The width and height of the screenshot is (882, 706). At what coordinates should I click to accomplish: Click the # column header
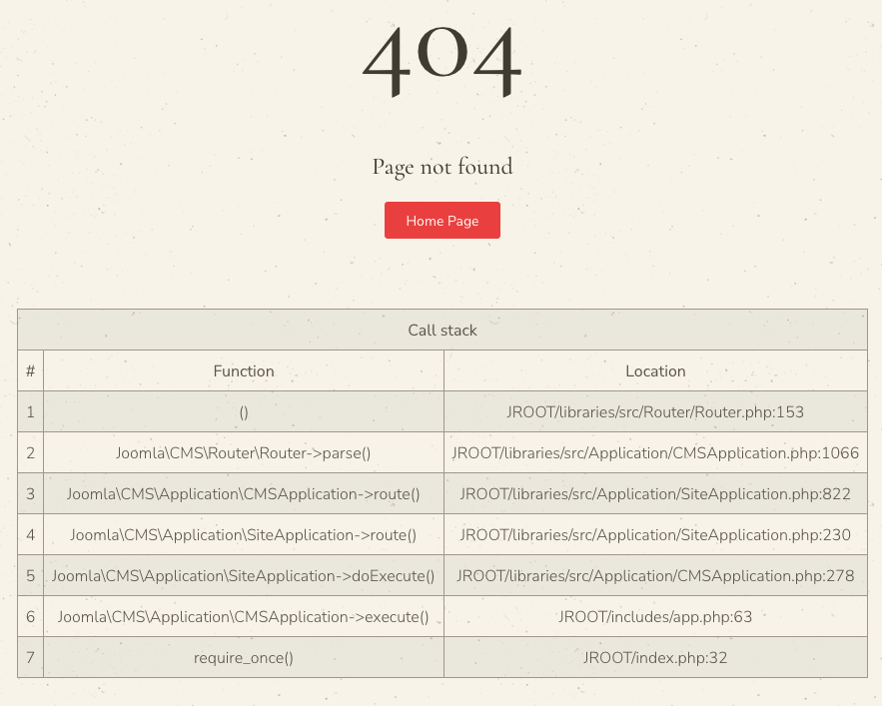30,370
